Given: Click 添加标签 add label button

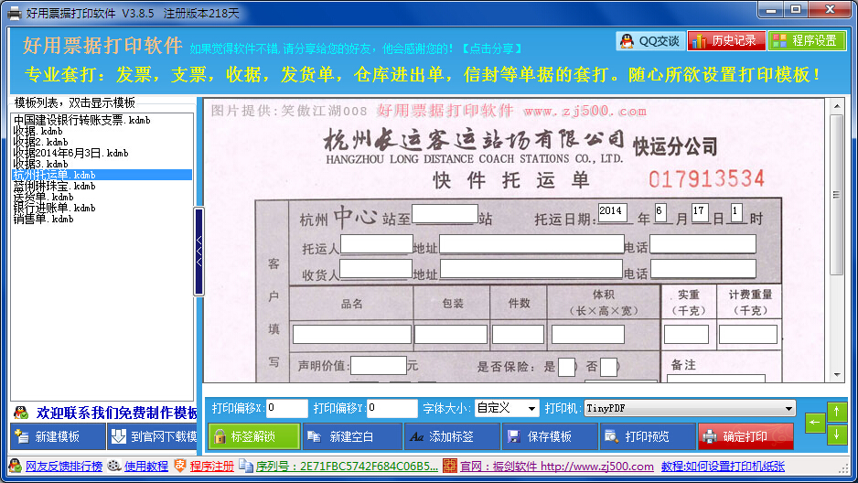Looking at the screenshot, I should click(452, 436).
